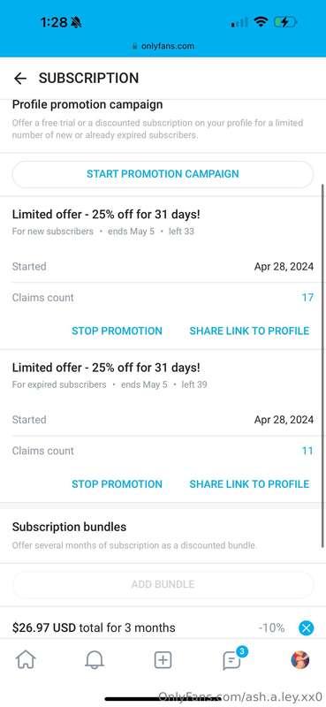Share link to profile for new subscribers offer
This screenshot has width=326, height=707.
[x=249, y=331]
